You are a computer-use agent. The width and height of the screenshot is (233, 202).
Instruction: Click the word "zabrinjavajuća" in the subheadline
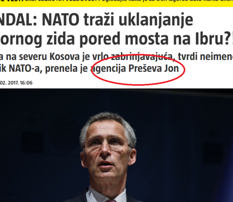(x=142, y=57)
